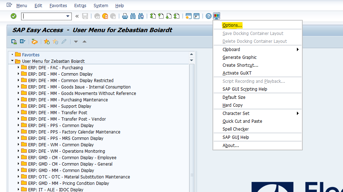Click the green Enter checkmark icon
This screenshot has height=192, width=343.
[x=14, y=16]
